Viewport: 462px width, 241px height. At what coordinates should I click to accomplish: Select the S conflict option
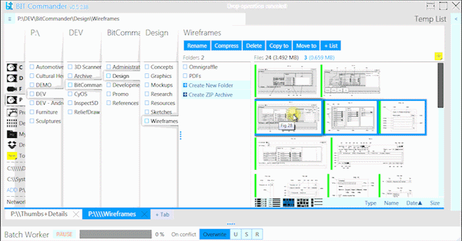click(x=246, y=234)
